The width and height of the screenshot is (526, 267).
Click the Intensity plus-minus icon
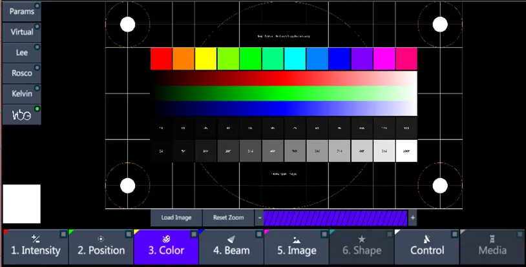pos(36,239)
